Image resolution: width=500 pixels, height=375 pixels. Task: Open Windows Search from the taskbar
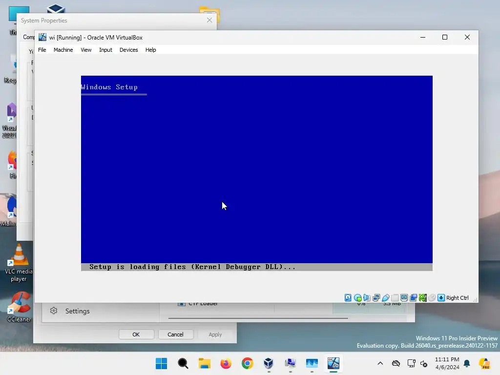pyautogui.click(x=183, y=363)
